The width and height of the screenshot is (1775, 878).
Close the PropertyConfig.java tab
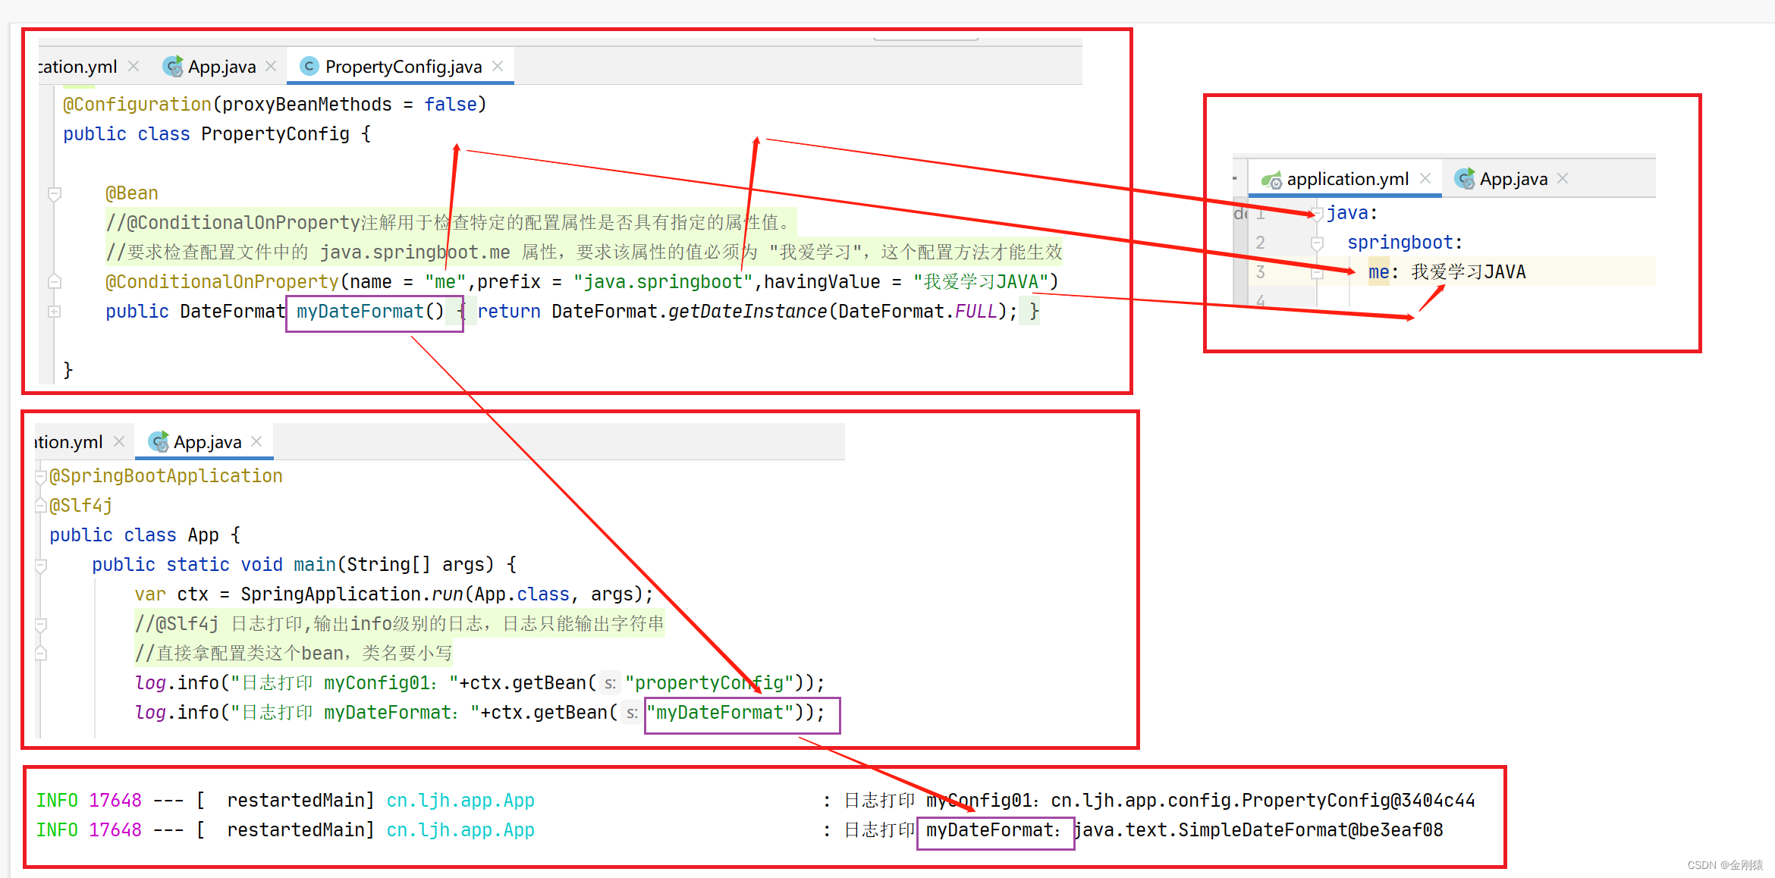[498, 67]
